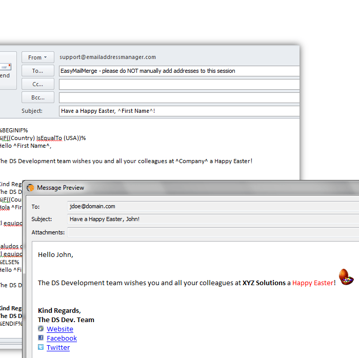Screen dimensions: 359x358
Task: Click the empty Bcc input field
Action: 180,98
